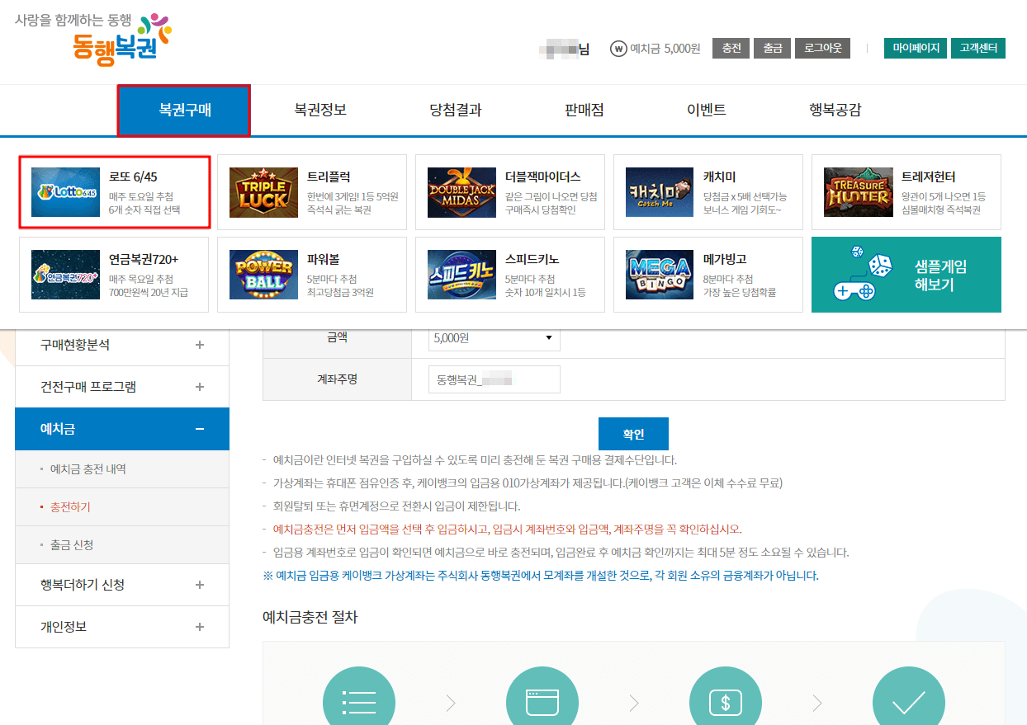Click the Triple Luck game icon
This screenshot has width=1027, height=725.
[x=264, y=191]
